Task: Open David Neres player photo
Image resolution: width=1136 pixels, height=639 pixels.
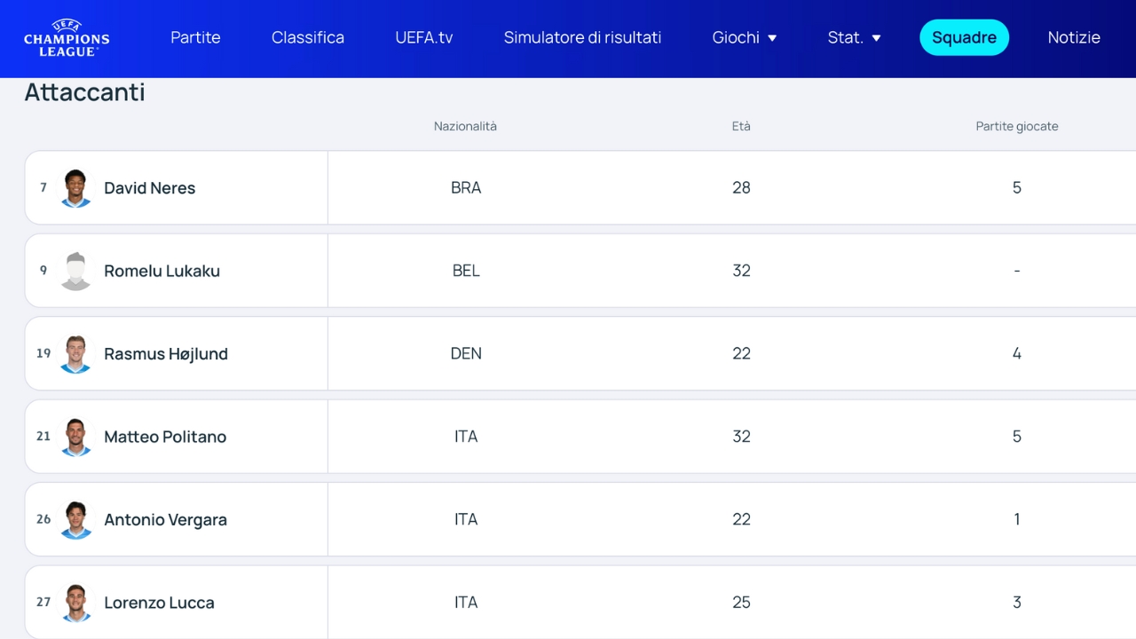Action: tap(75, 188)
